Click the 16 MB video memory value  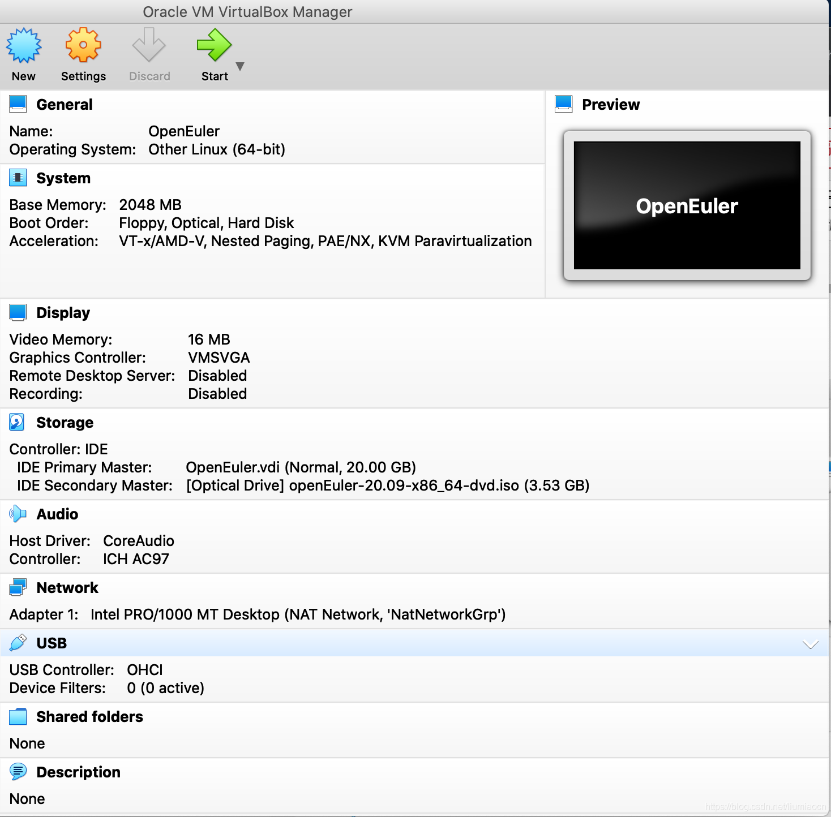209,339
